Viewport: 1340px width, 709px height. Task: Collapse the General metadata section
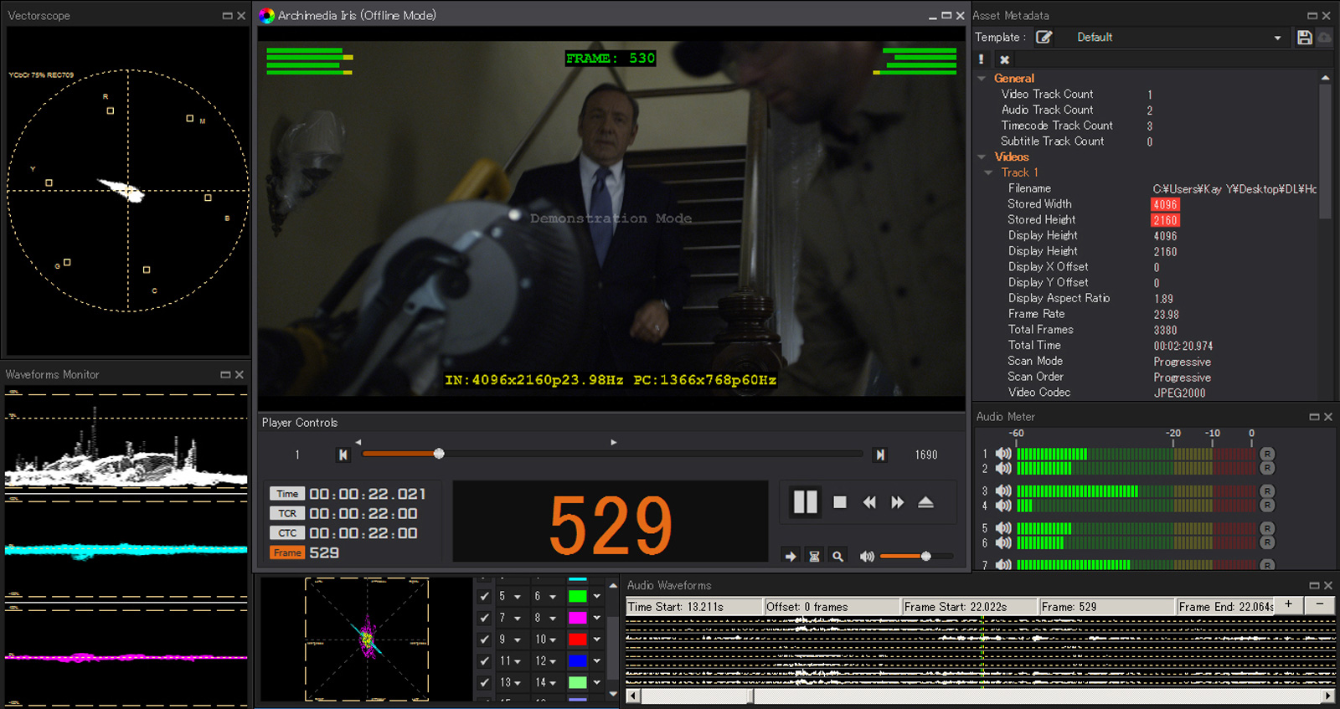click(982, 79)
